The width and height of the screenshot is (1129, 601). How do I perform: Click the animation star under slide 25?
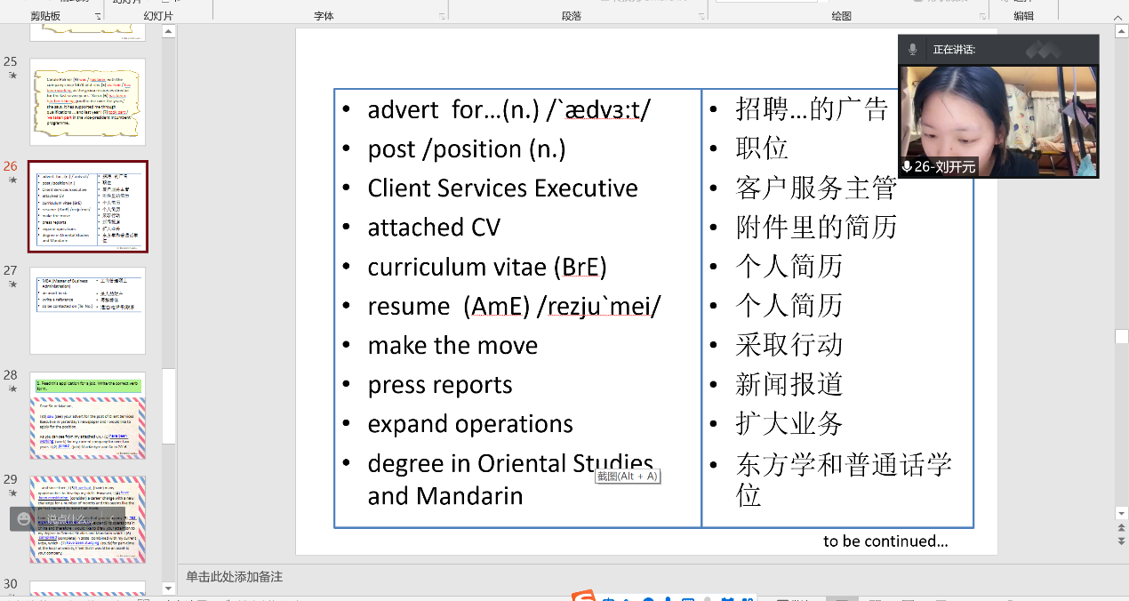click(x=12, y=76)
